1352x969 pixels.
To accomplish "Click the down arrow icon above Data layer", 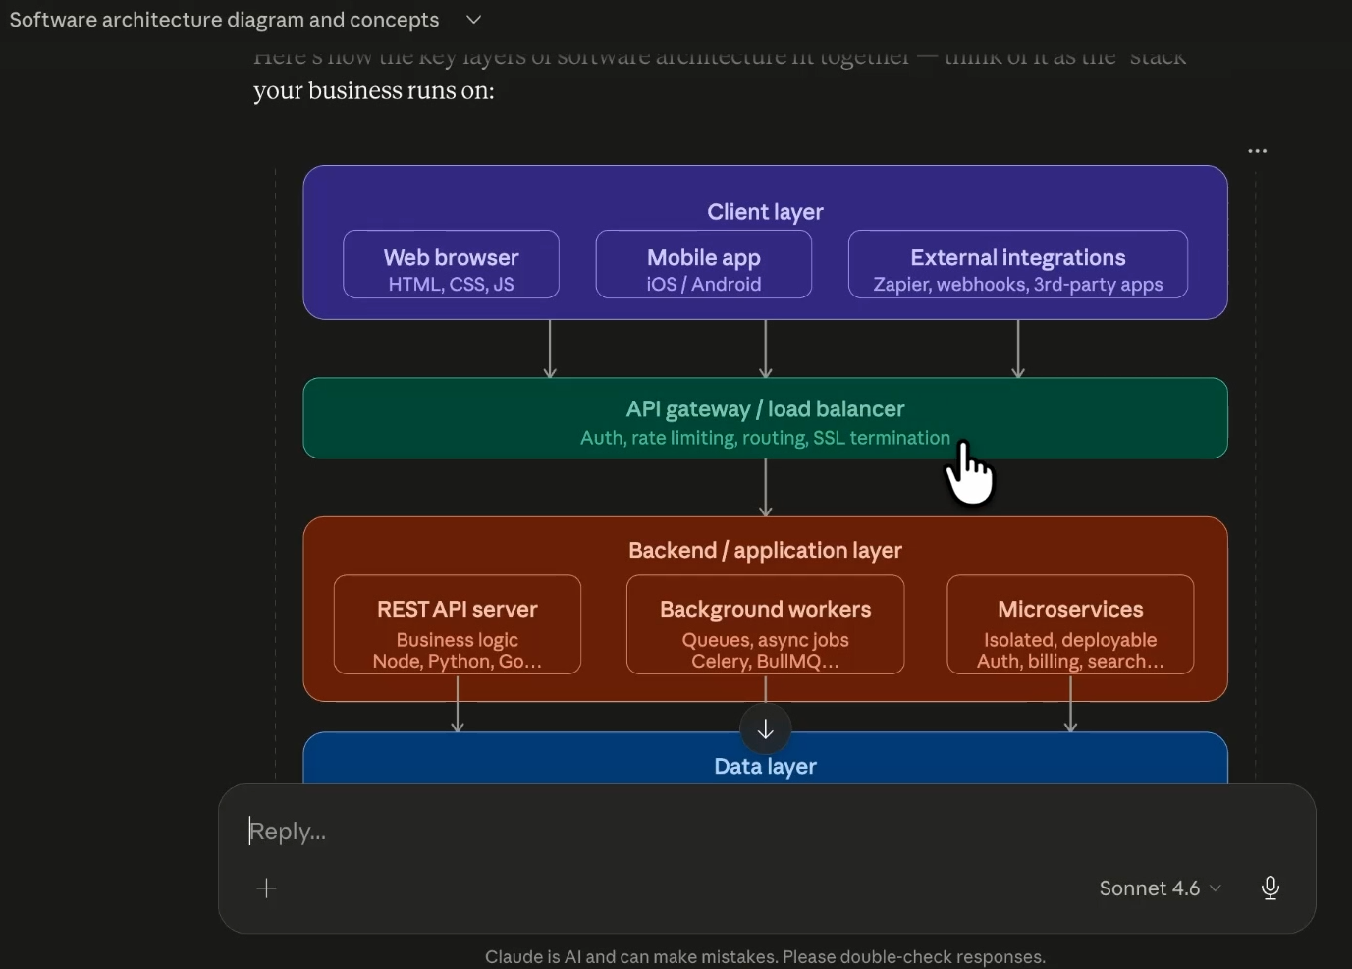I will 765,728.
